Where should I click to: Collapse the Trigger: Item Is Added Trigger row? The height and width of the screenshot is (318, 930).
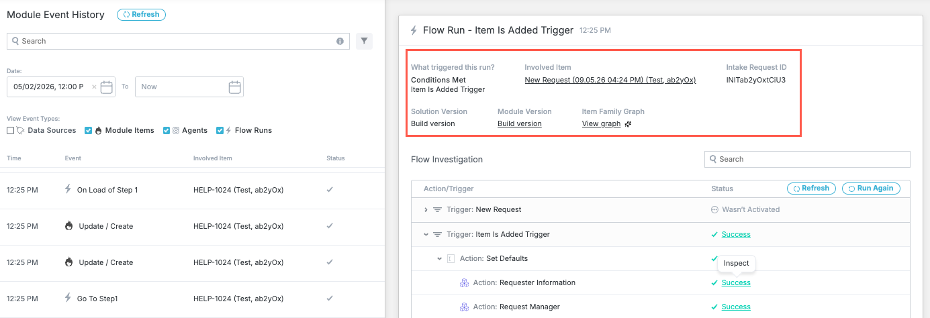(426, 234)
